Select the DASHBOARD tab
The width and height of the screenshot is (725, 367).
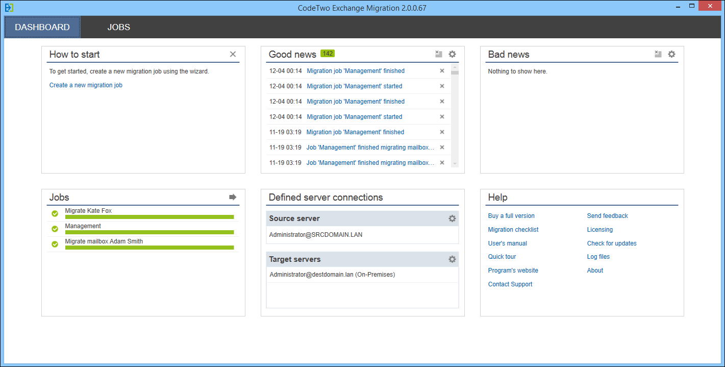click(x=42, y=27)
